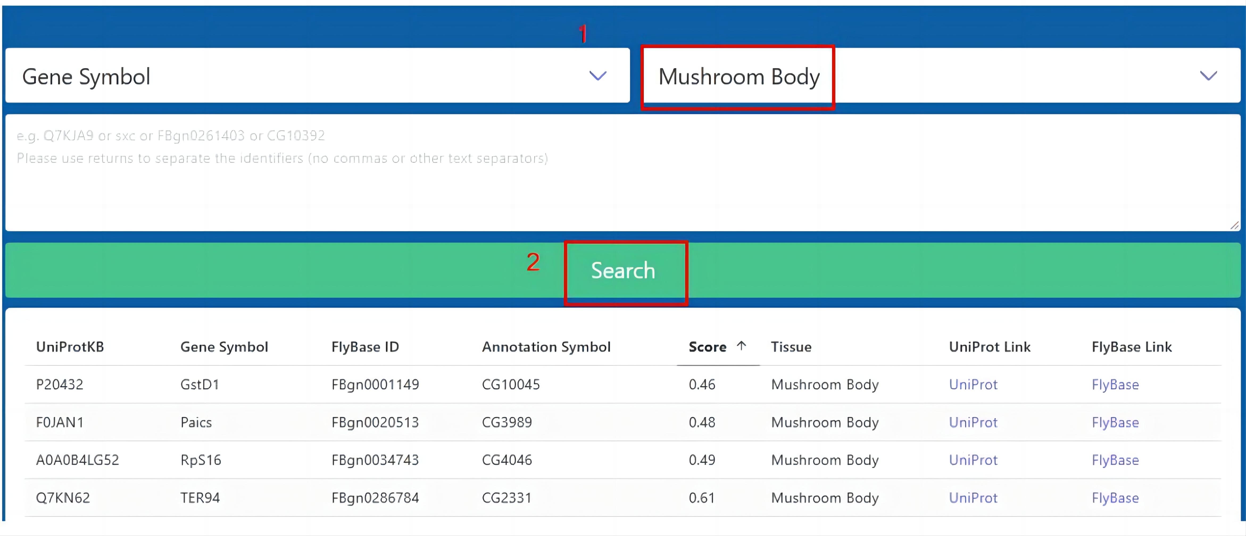Select the A0A0B4LG52 UniProtKB cell
This screenshot has height=536, width=1246.
pyautogui.click(x=77, y=460)
